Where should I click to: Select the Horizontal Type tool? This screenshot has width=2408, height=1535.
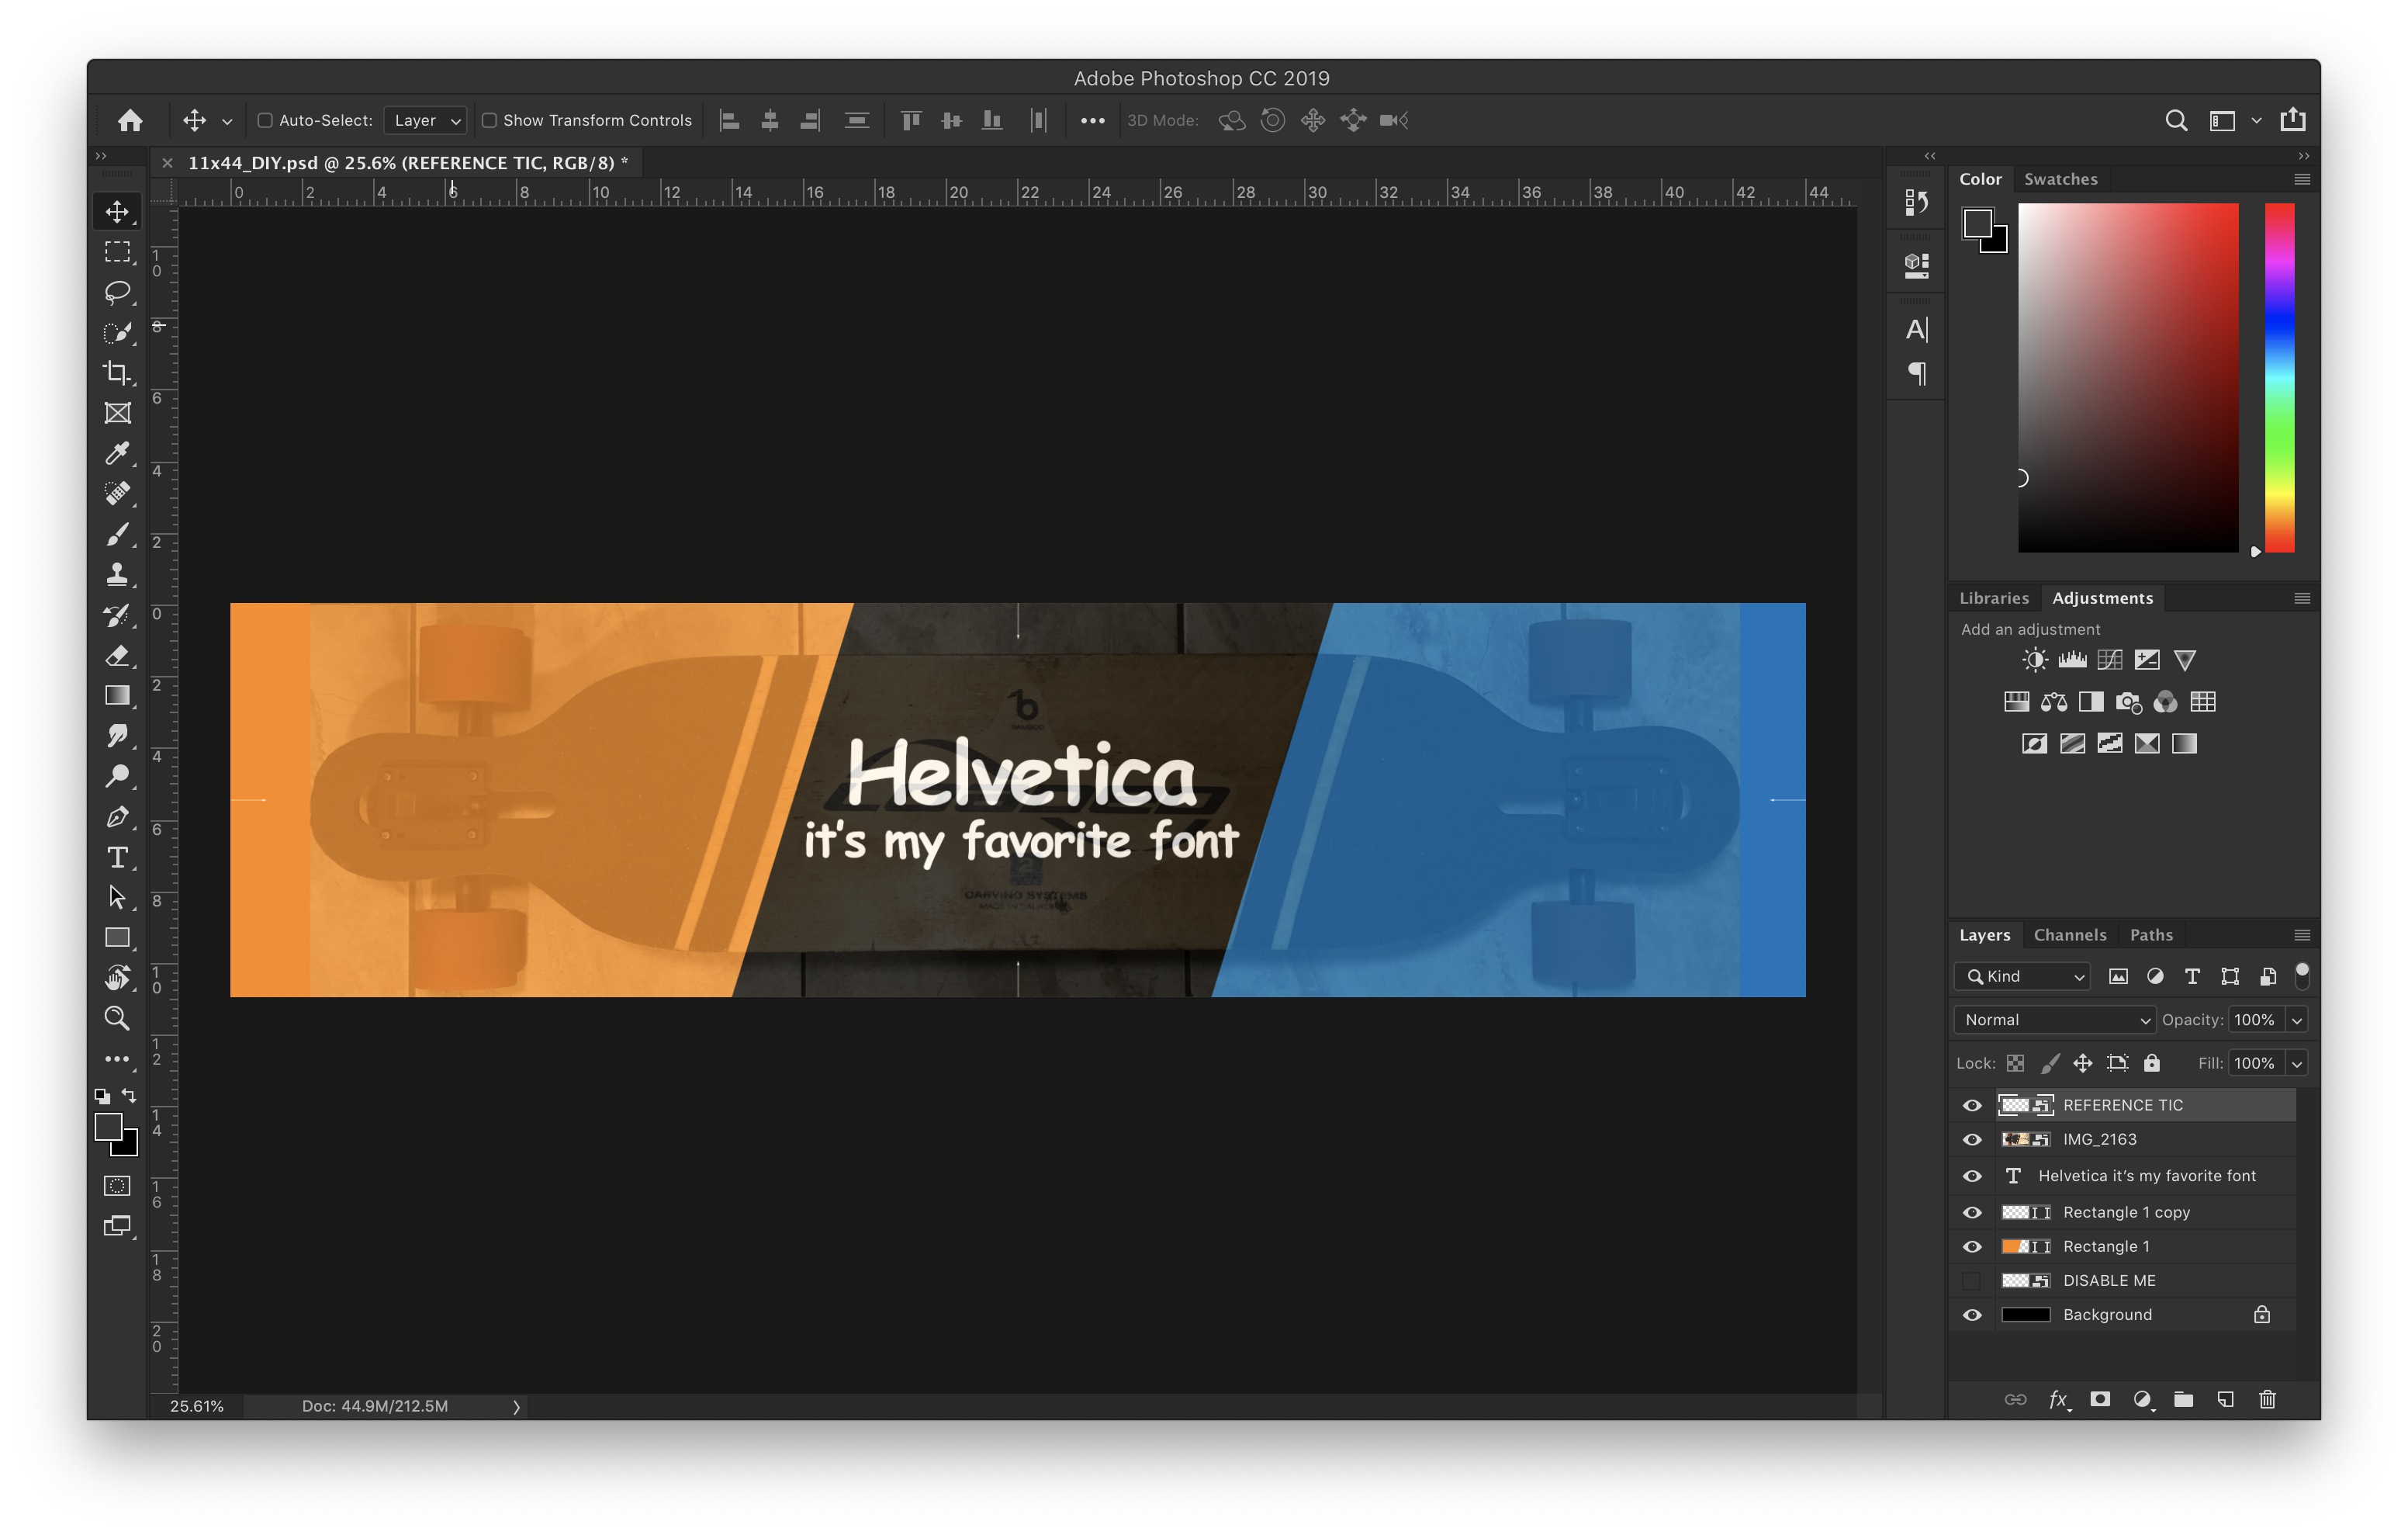118,858
